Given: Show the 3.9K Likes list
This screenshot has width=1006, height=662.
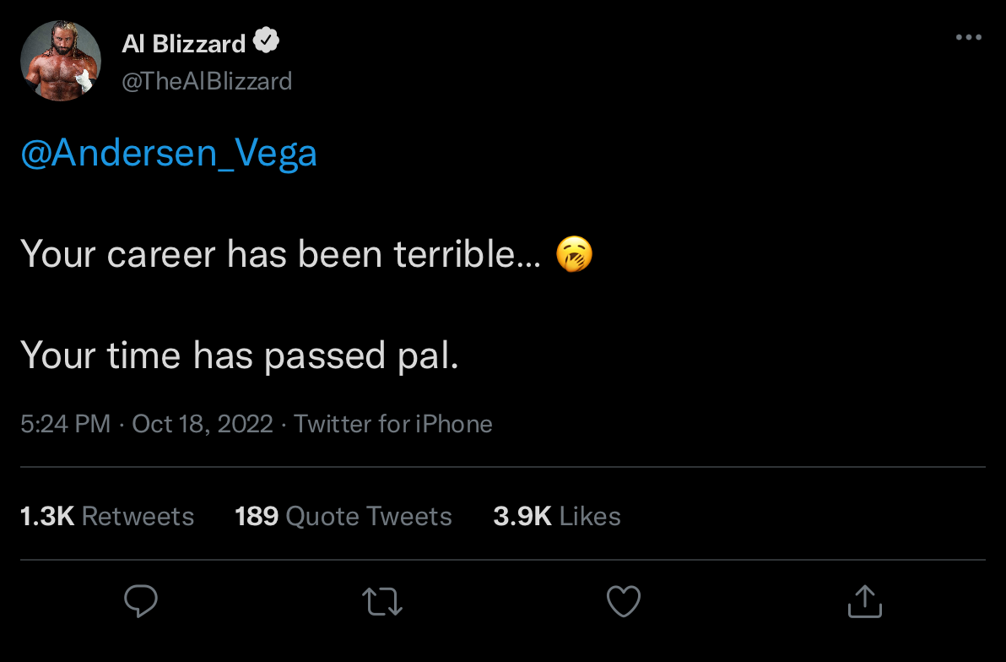Looking at the screenshot, I should pos(557,516).
